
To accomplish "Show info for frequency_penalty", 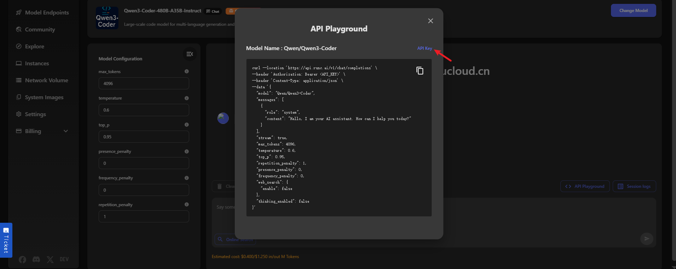I will pos(187,178).
